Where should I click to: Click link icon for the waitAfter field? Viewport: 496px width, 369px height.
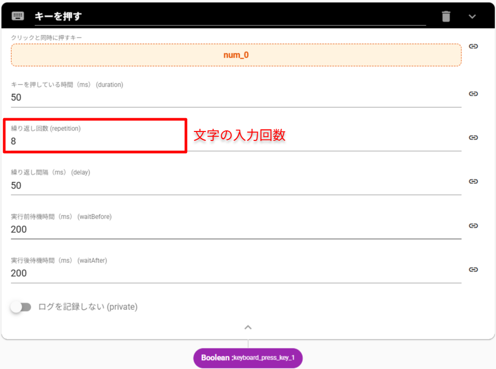[473, 269]
